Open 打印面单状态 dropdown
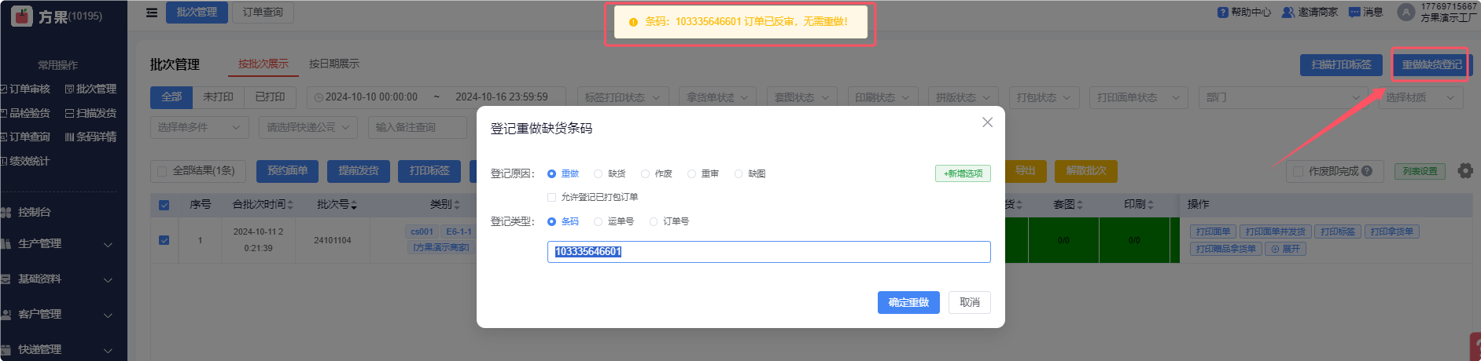 tap(1138, 97)
